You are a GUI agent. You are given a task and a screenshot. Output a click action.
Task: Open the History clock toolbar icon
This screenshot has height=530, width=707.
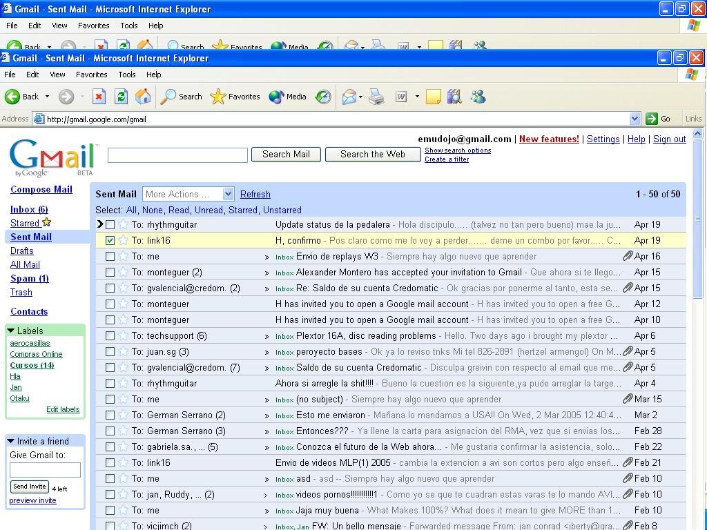[x=323, y=97]
